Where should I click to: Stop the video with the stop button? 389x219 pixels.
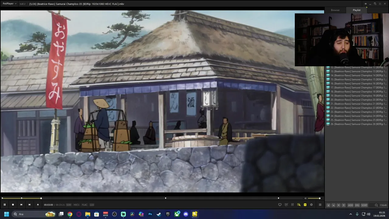tap(13, 205)
